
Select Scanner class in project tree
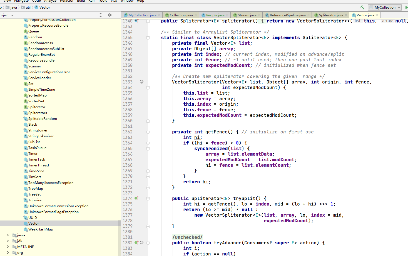(34, 66)
